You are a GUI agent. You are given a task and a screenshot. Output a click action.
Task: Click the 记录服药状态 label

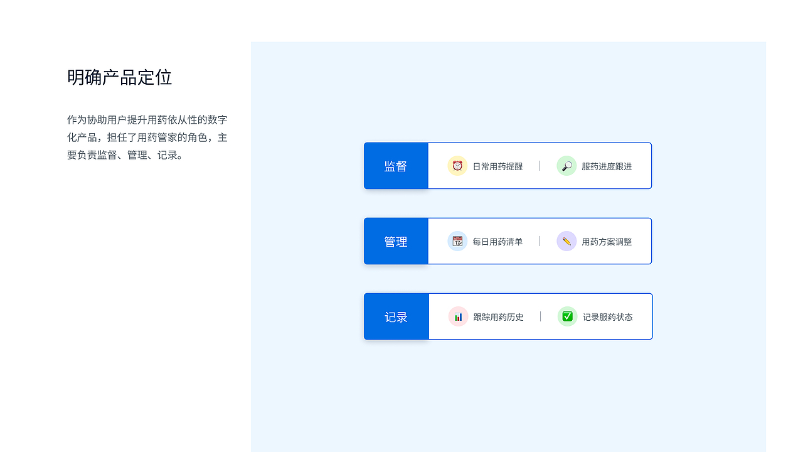pyautogui.click(x=608, y=317)
